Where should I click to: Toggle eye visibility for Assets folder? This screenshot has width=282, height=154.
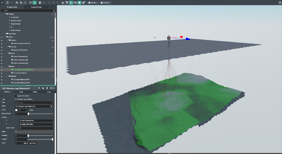click(x=2, y=37)
